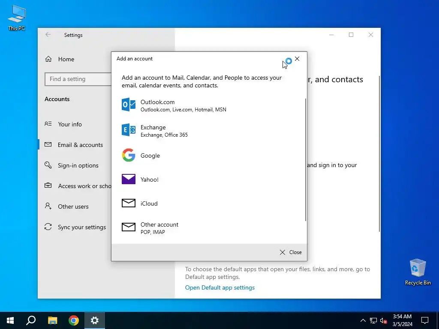The height and width of the screenshot is (329, 439).
Task: Open Your info settings page
Action: click(70, 124)
